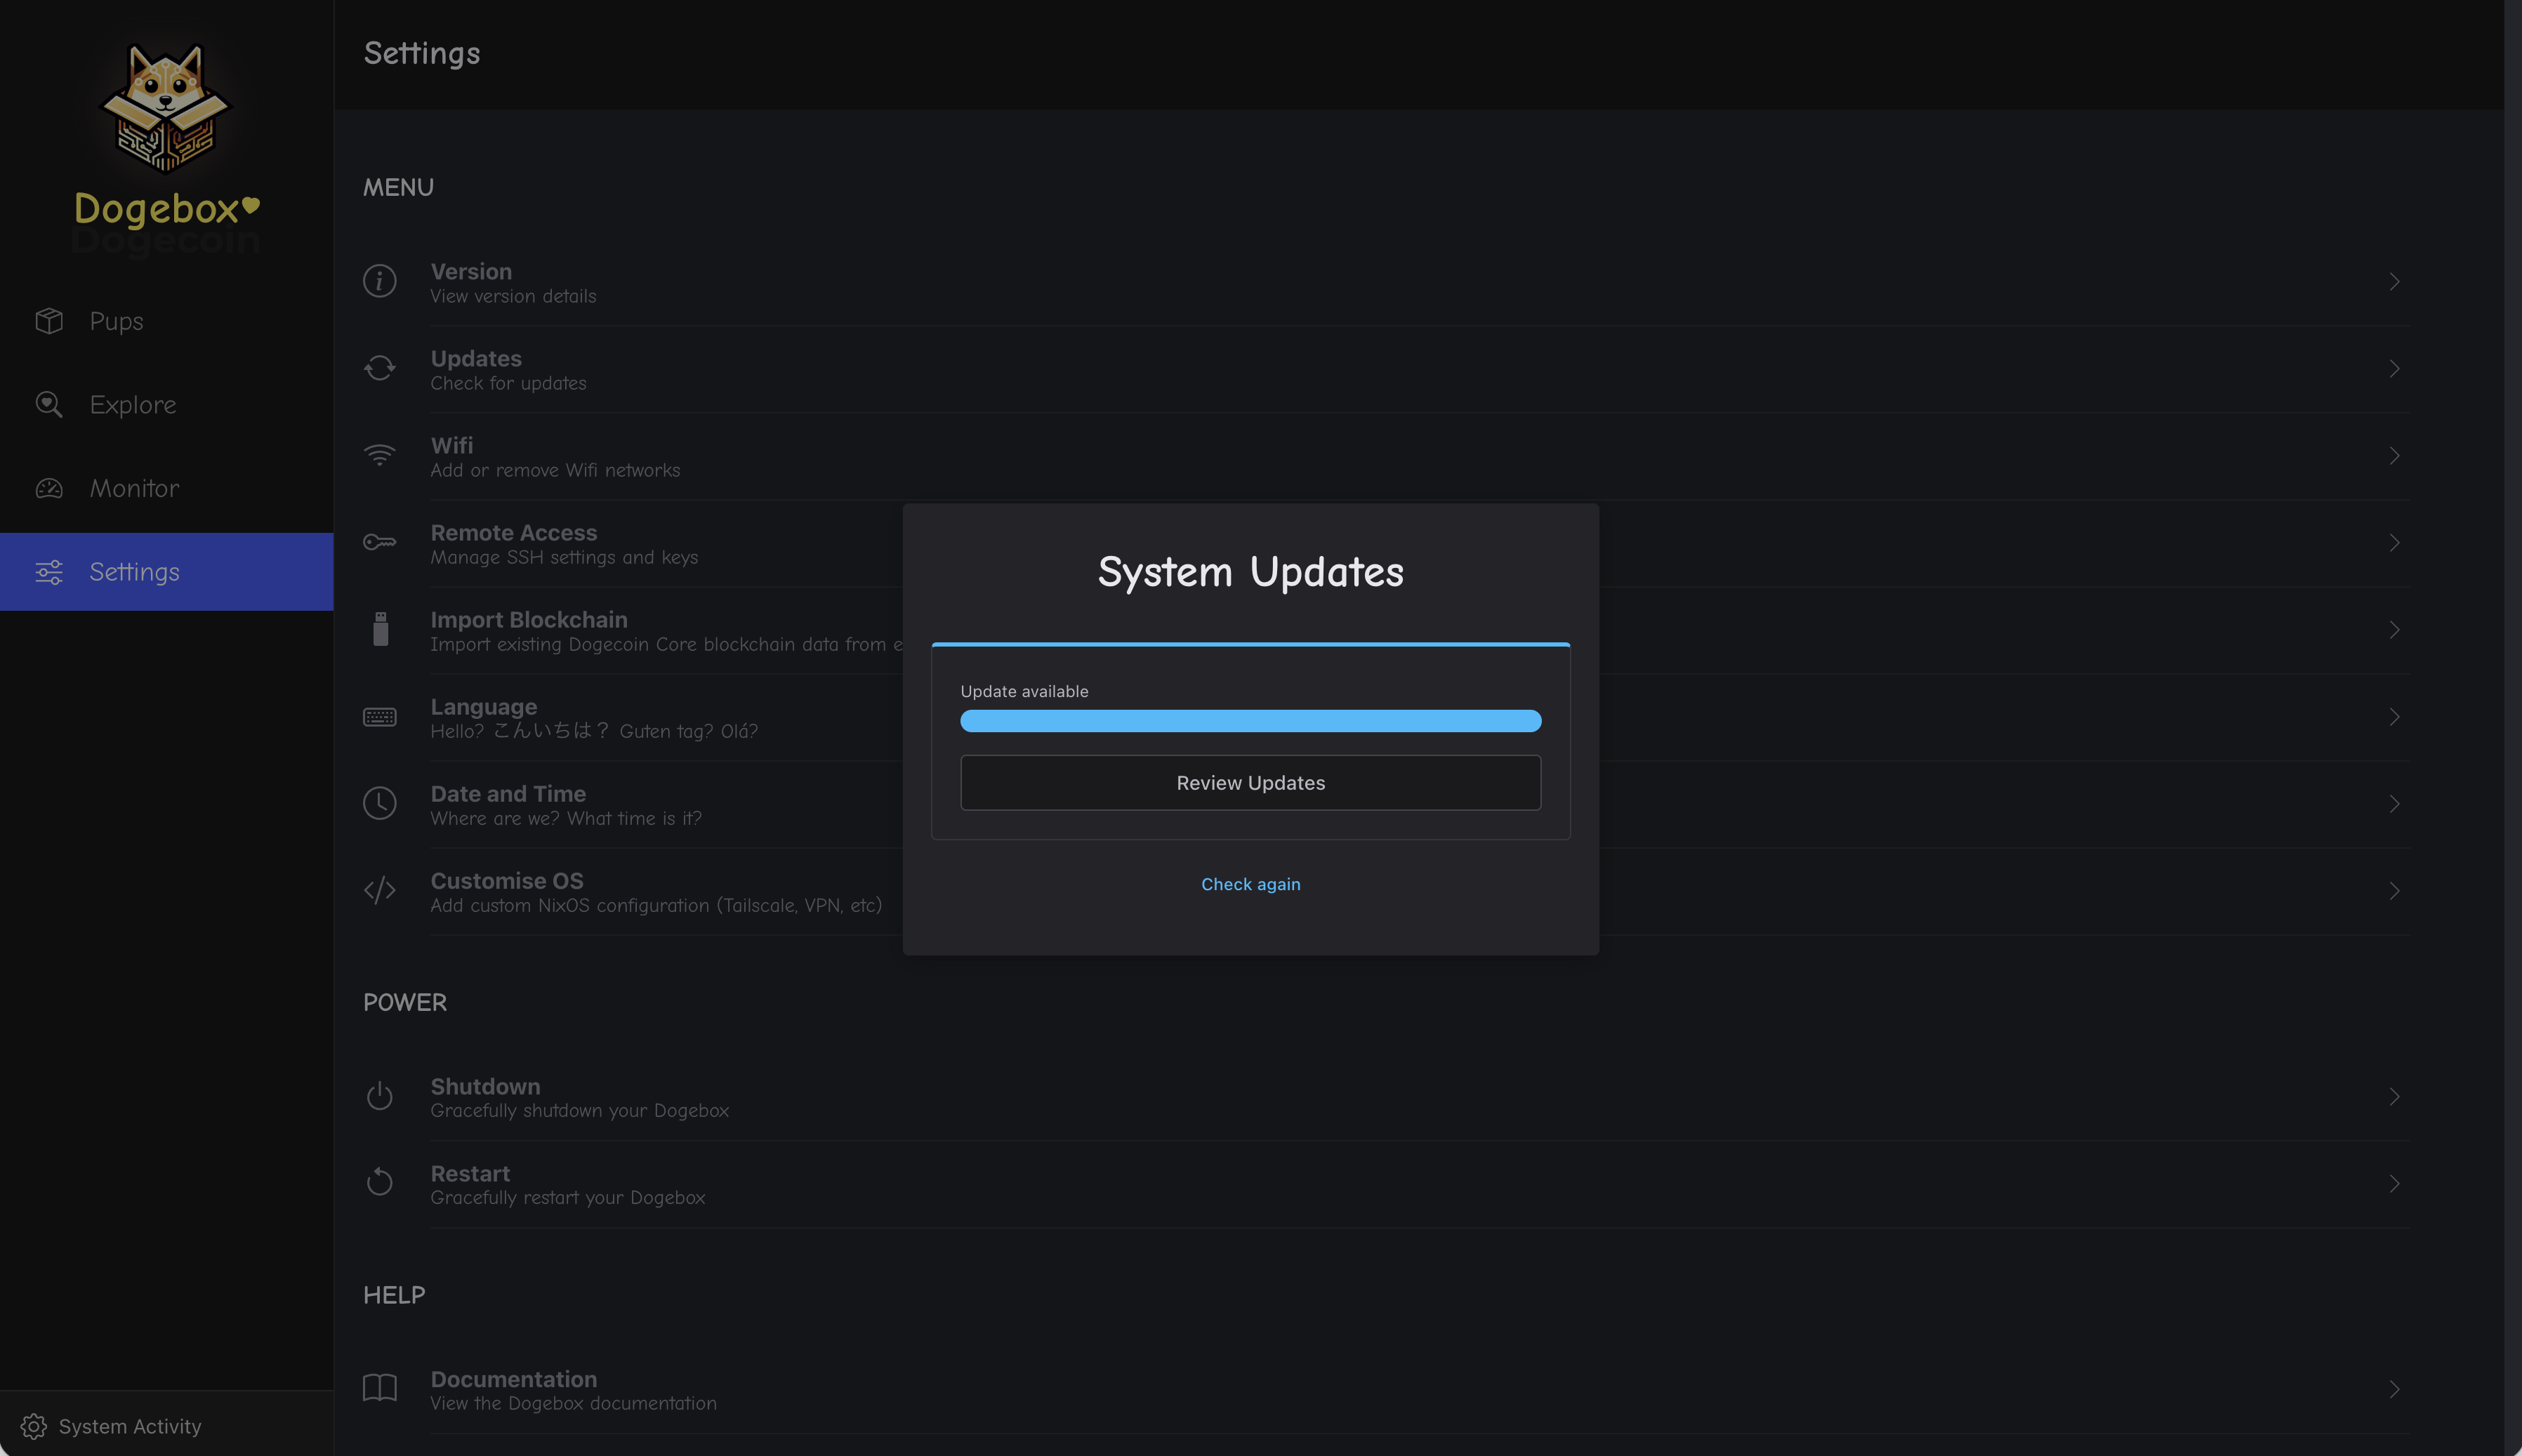The image size is (2522, 1456).
Task: Click the Wifi signal icon
Action: click(379, 455)
